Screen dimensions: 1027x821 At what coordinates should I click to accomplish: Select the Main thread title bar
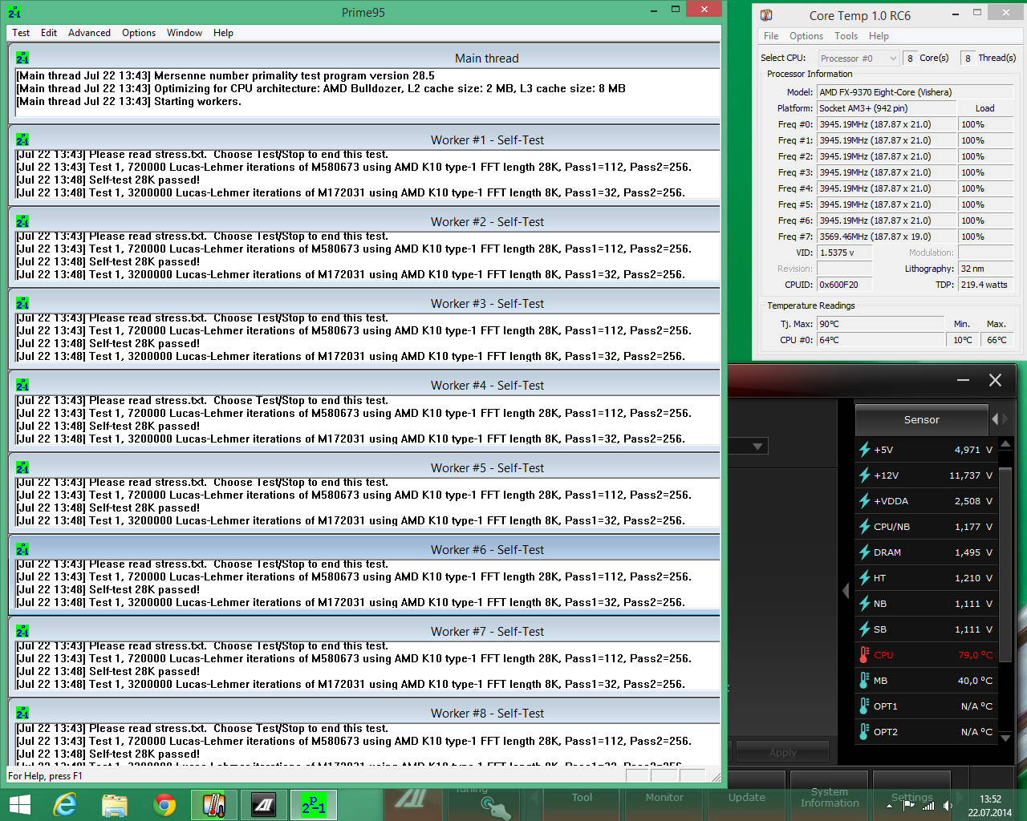[x=364, y=58]
